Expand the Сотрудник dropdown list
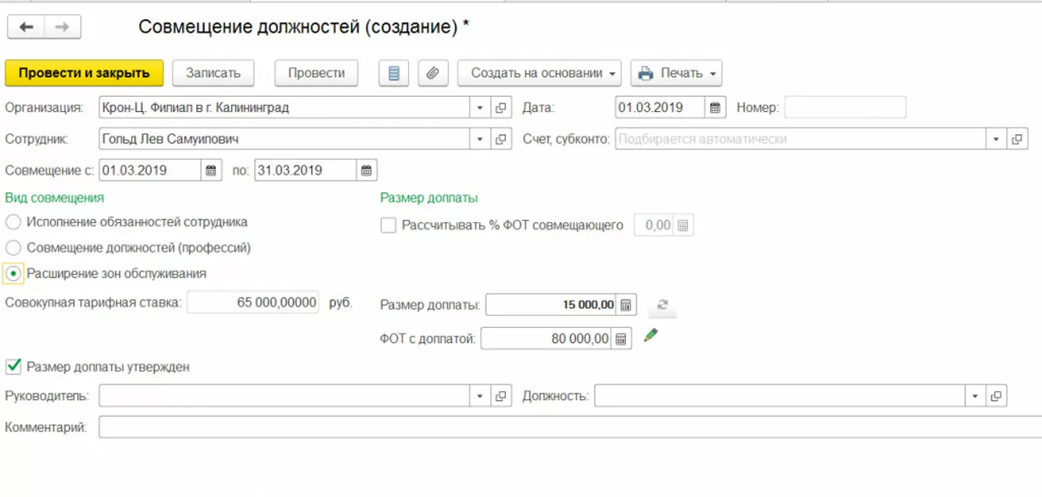Screen dimensions: 1042x497 click(x=480, y=139)
